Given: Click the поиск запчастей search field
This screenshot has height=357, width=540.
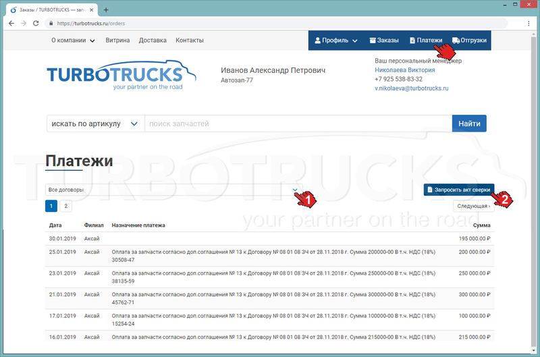Looking at the screenshot, I should (x=298, y=123).
